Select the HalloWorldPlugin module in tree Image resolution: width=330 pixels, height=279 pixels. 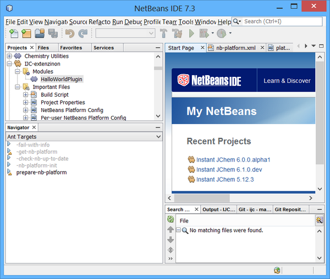tap(62, 79)
